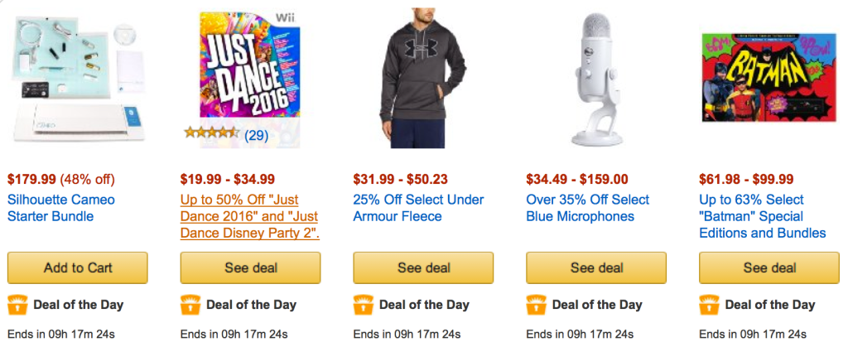The width and height of the screenshot is (848, 347).
Task: Click See deal for Just Dance 2016
Action: [x=250, y=267]
